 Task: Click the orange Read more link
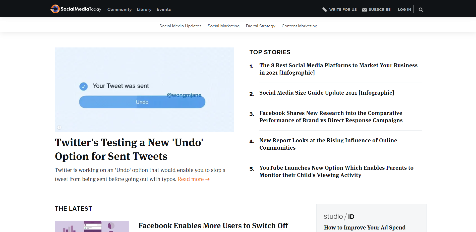pyautogui.click(x=194, y=179)
